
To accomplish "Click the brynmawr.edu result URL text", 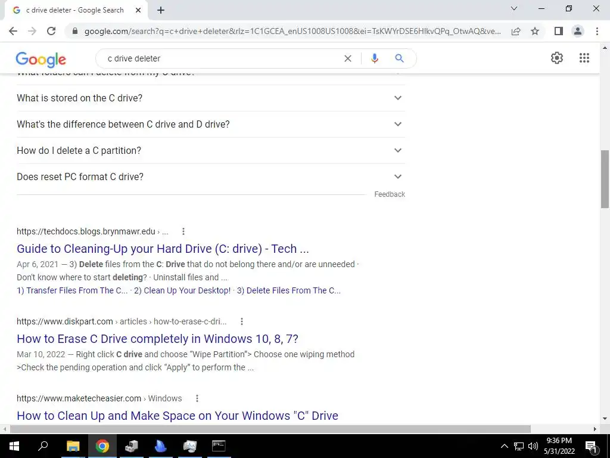I will [x=92, y=231].
